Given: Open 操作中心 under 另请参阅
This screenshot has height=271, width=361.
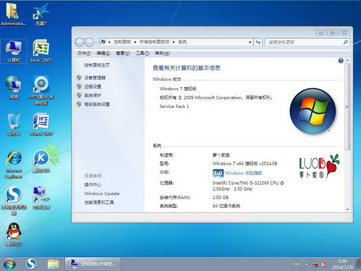Looking at the screenshot, I should 93,185.
